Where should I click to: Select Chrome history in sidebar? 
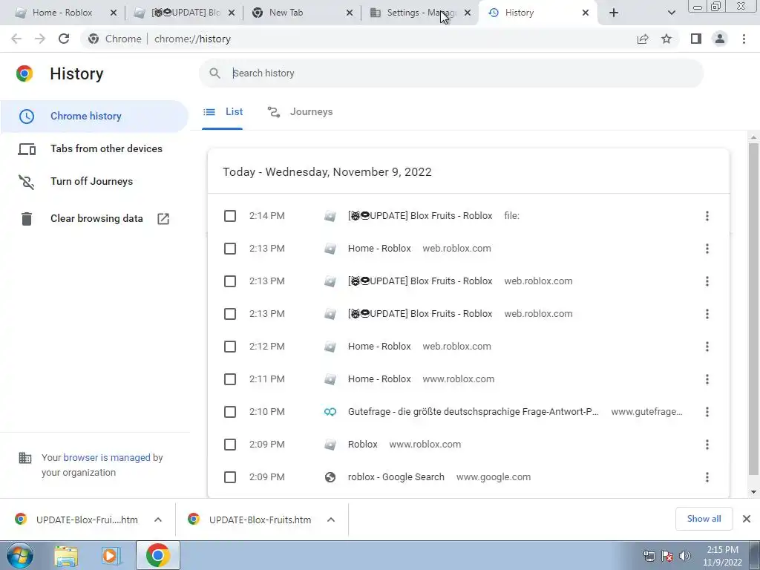94,117
